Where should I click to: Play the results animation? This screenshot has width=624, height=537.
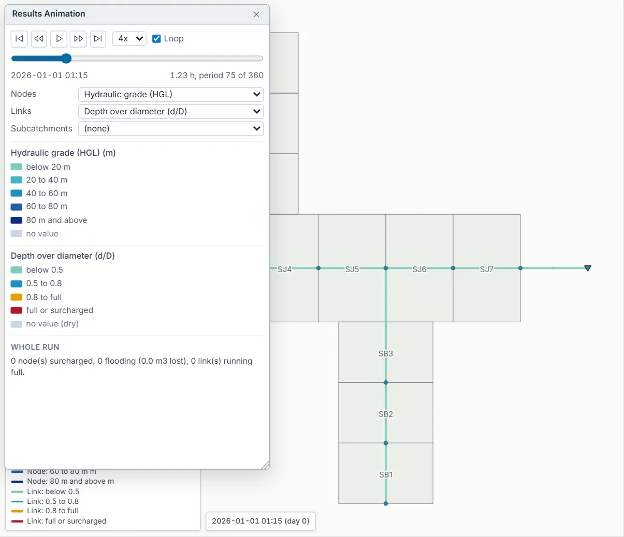click(59, 39)
